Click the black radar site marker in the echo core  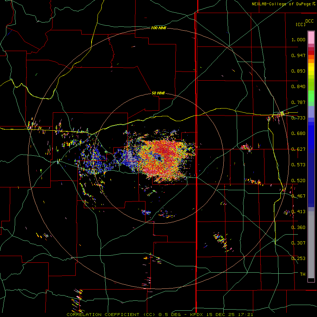[x=160, y=158]
